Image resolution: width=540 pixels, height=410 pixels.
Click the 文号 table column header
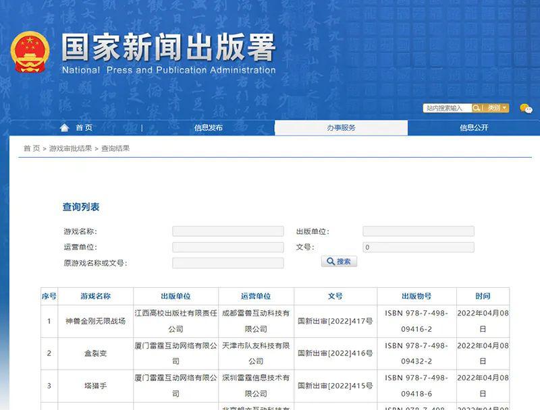(x=335, y=296)
